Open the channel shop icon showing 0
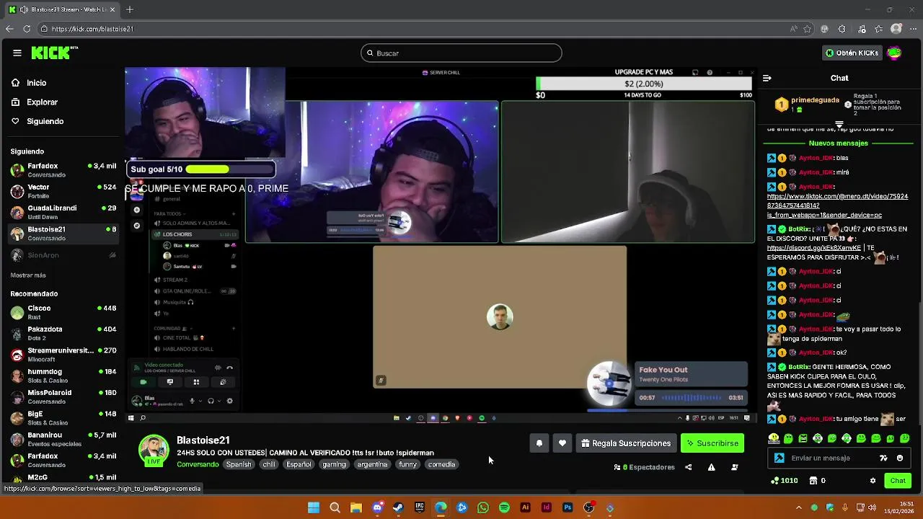 point(818,481)
